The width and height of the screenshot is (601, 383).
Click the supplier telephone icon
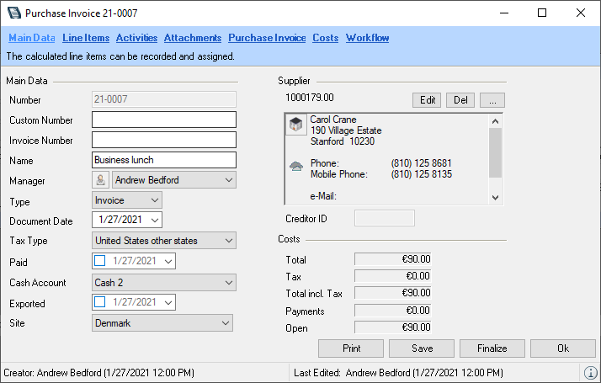click(x=296, y=168)
